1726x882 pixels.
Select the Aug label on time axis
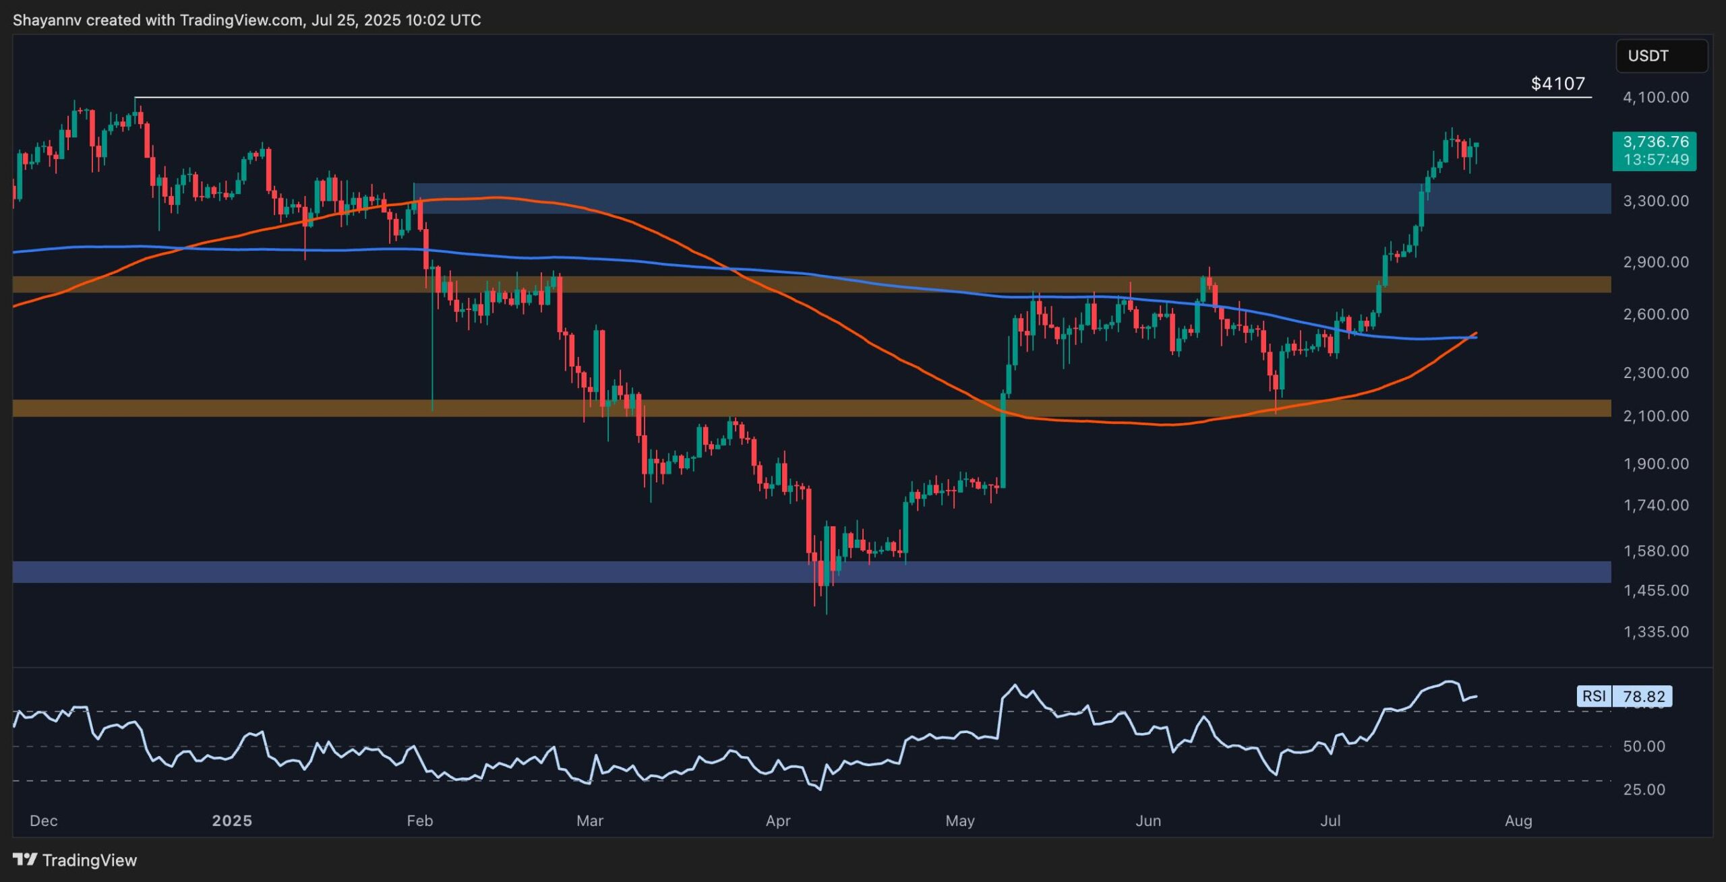pos(1518,821)
